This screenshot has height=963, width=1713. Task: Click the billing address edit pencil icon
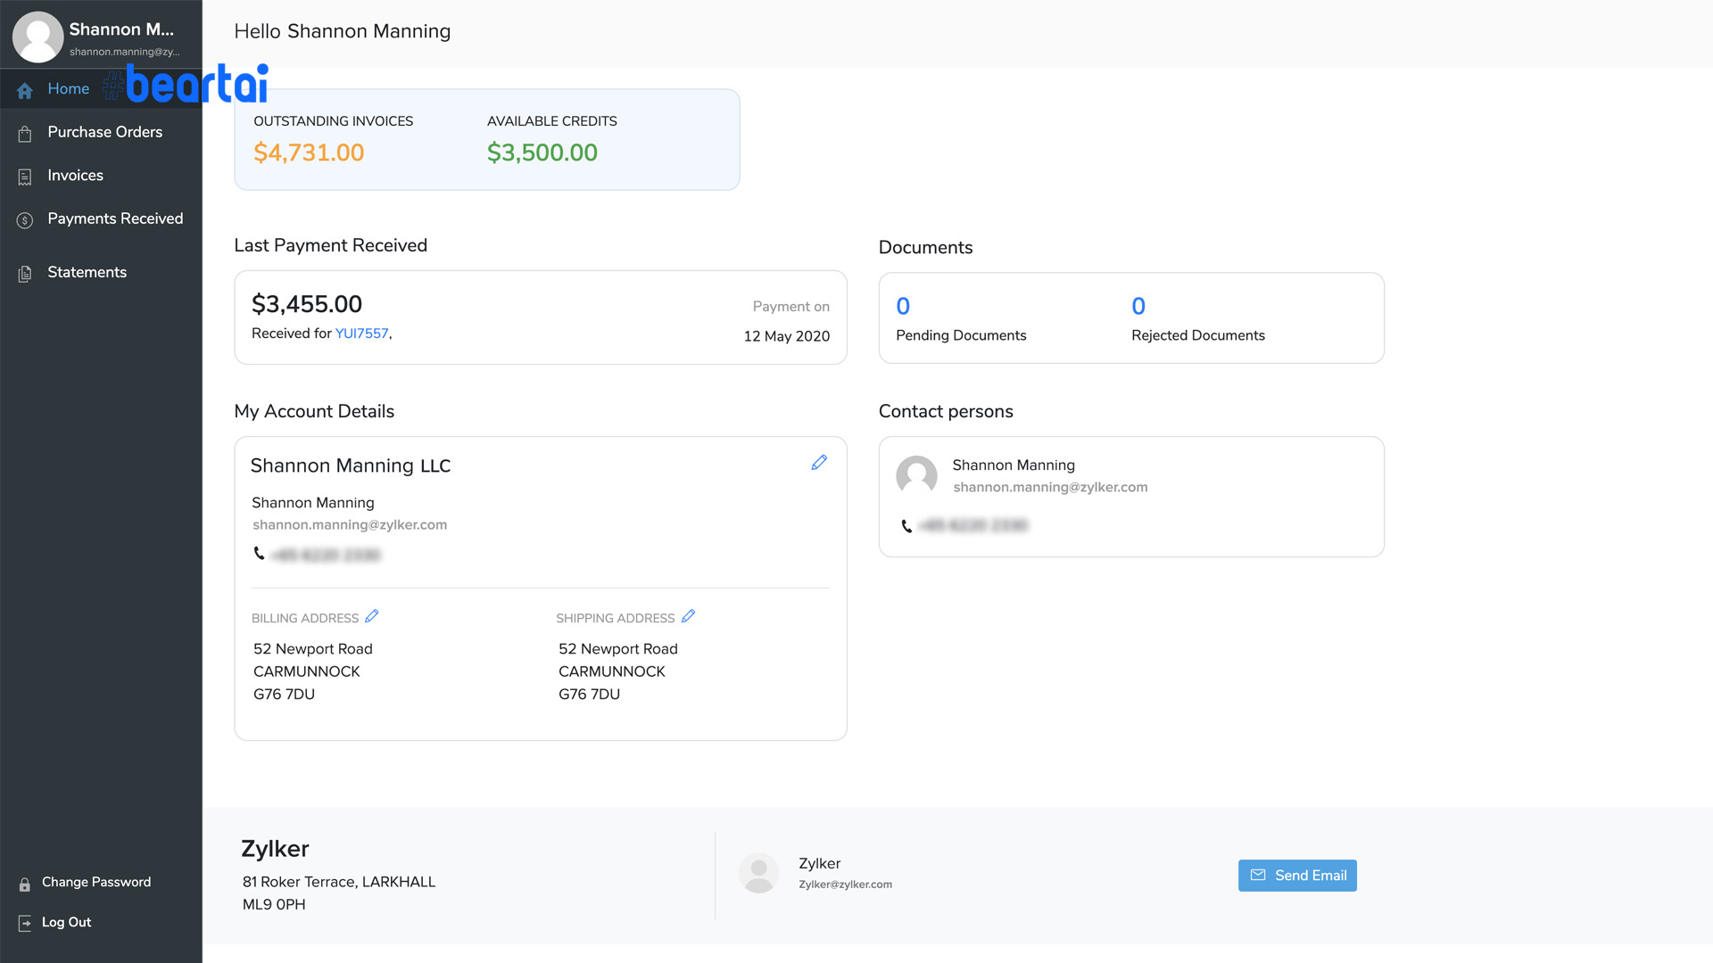coord(372,616)
